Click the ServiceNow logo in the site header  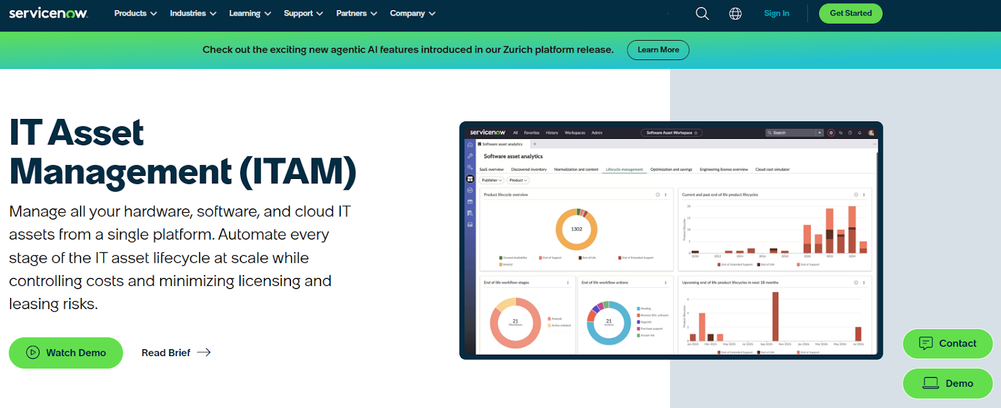48,13
